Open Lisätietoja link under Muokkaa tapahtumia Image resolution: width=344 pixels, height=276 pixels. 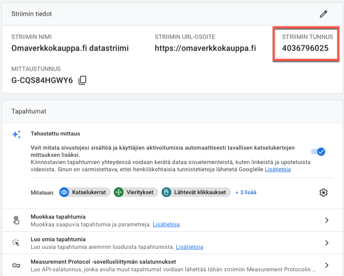click(x=166, y=224)
